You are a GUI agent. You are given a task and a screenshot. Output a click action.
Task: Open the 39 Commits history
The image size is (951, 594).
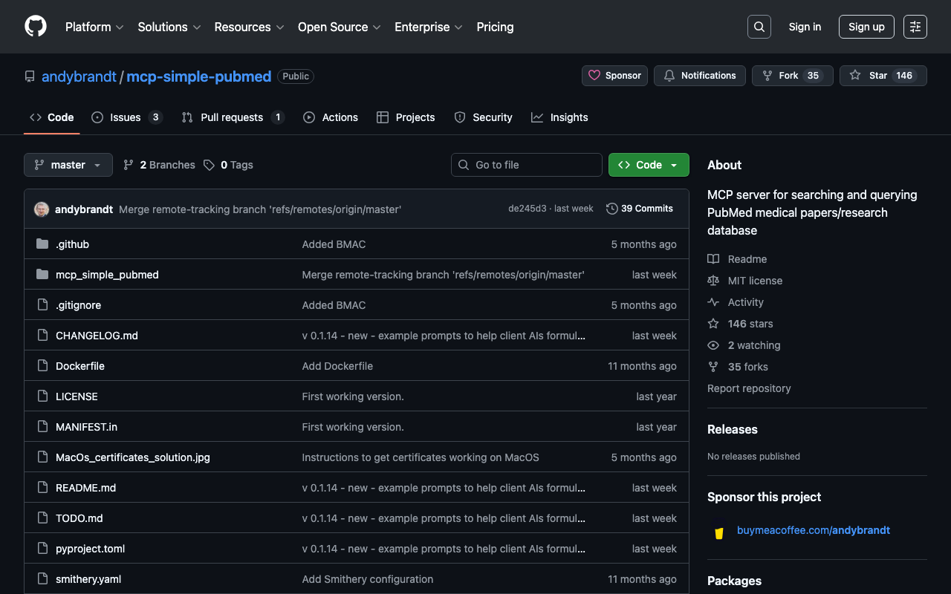click(x=640, y=209)
